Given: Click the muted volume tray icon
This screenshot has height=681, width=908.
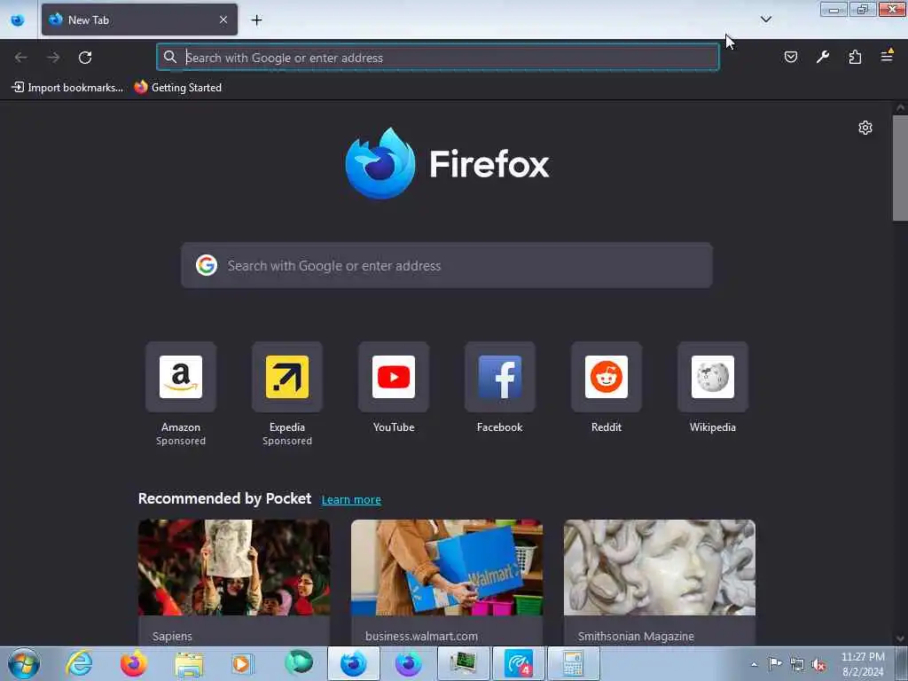Looking at the screenshot, I should tap(818, 665).
